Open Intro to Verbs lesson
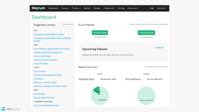This screenshot has width=199, height=112. click(x=40, y=71)
